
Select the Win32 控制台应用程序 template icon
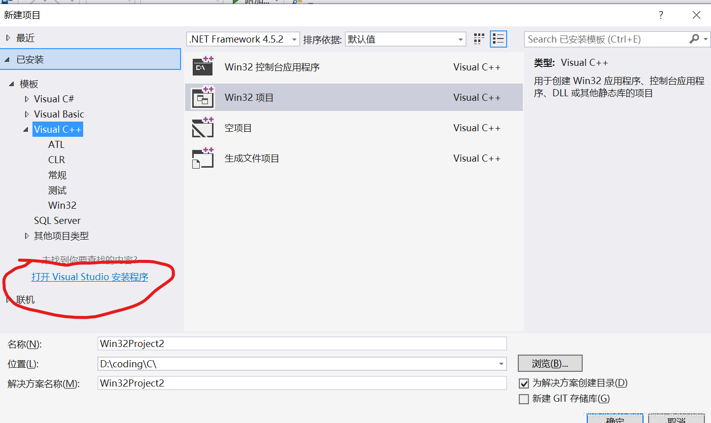[203, 67]
